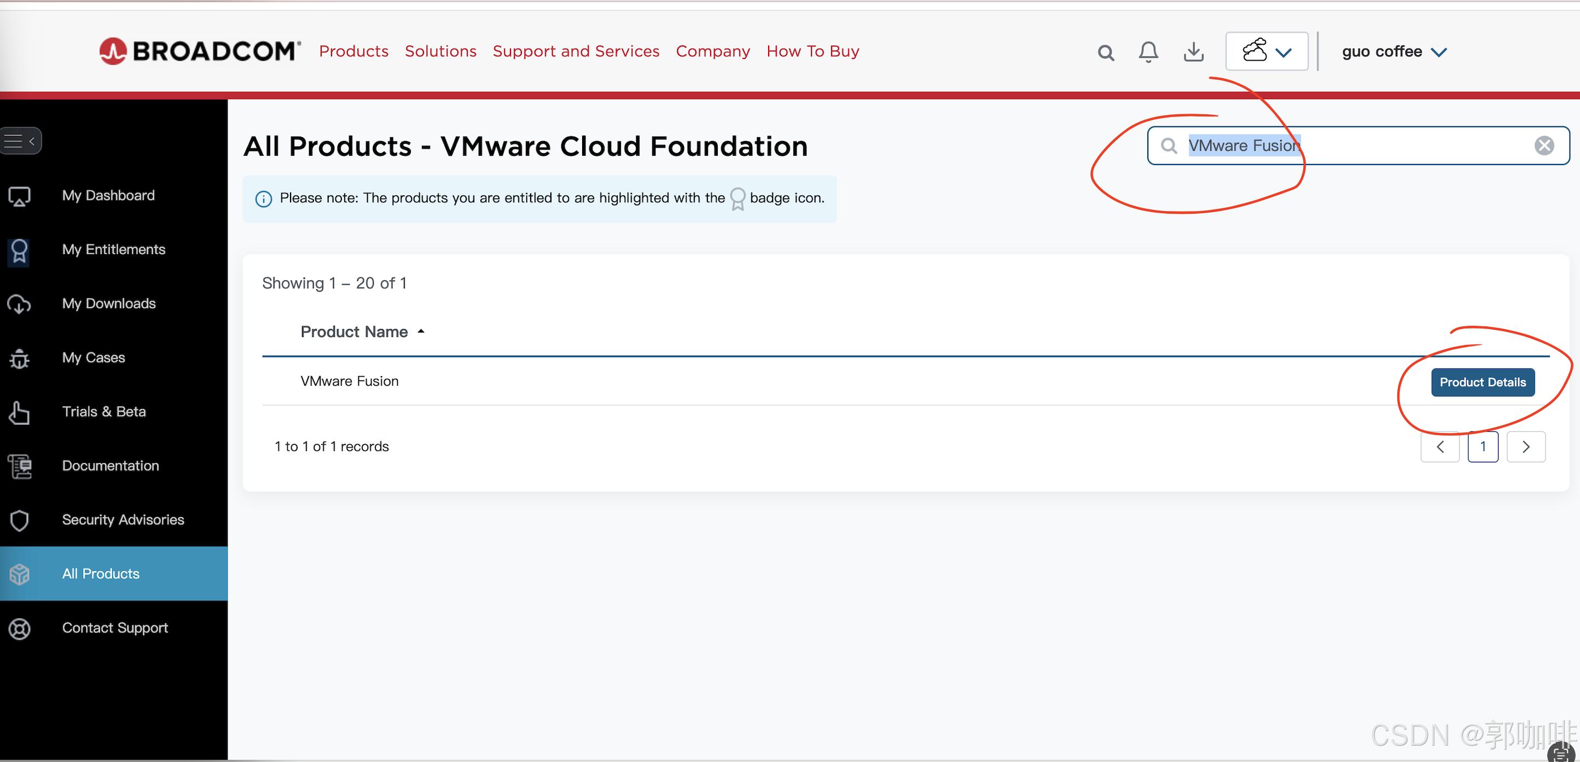Click the My Cases bug icon
The height and width of the screenshot is (762, 1580).
tap(19, 358)
